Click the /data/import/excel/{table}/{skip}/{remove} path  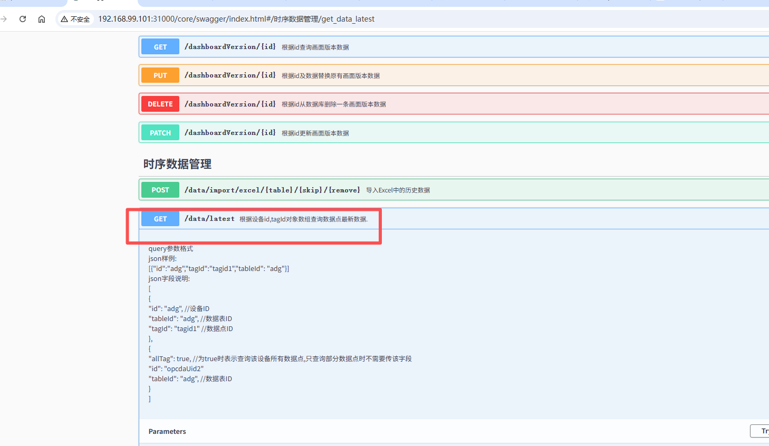(x=272, y=190)
